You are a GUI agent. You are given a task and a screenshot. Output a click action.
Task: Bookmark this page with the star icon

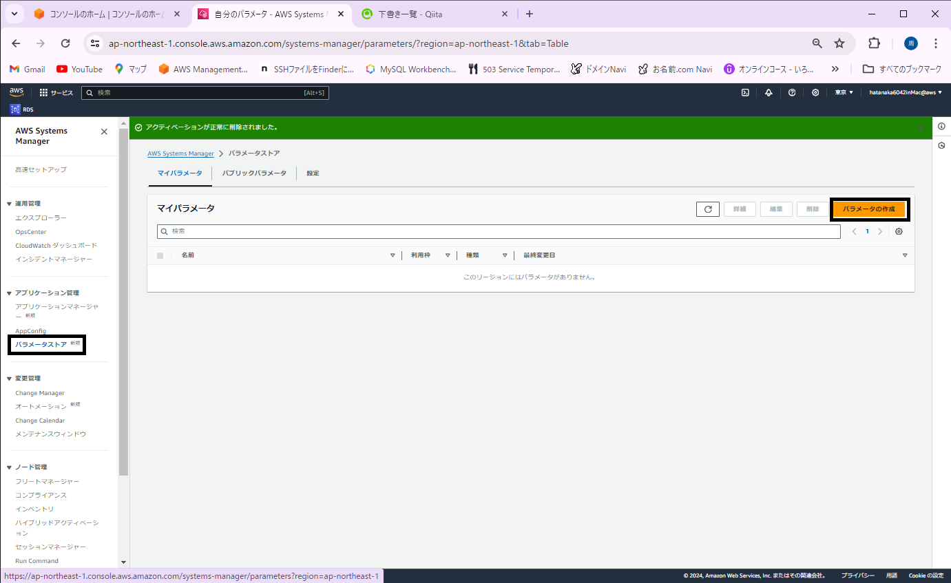839,43
